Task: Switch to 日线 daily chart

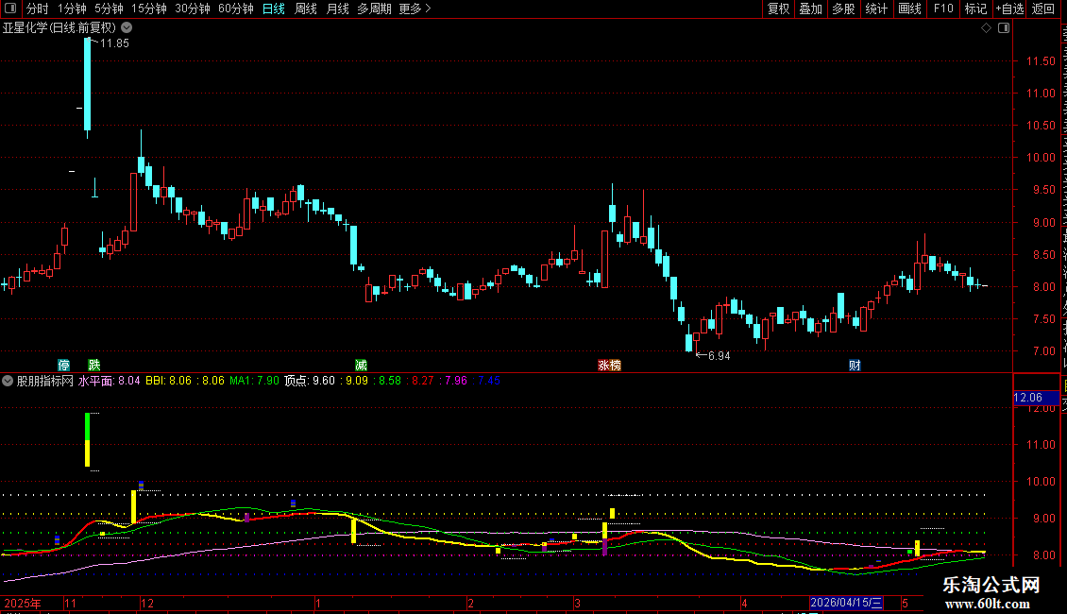Action: click(274, 9)
